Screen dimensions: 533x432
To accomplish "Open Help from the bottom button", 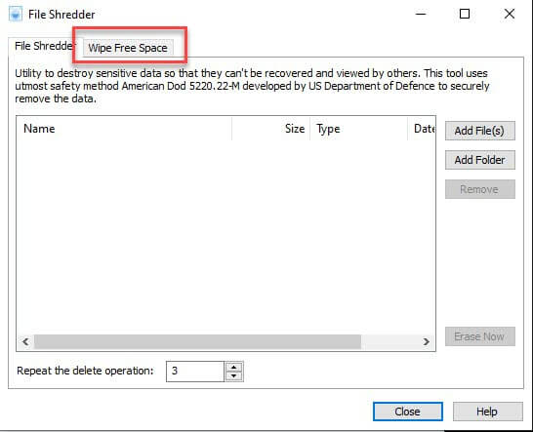I will (x=487, y=412).
